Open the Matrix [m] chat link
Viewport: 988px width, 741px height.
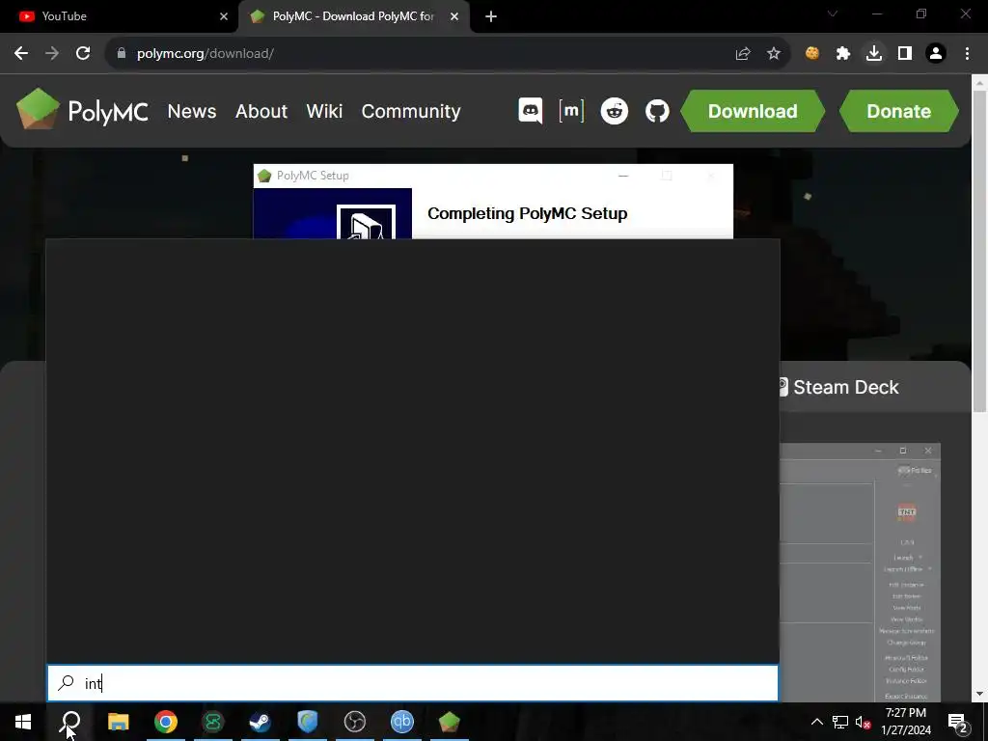[571, 111]
